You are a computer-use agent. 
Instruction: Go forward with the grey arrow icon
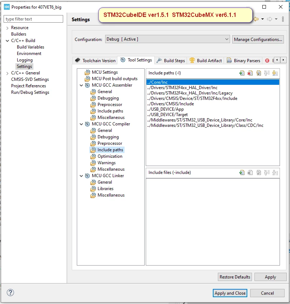coord(270,19)
